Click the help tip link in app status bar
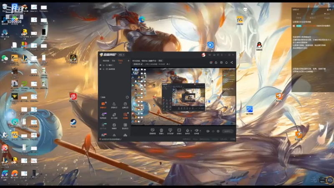 click(111, 139)
